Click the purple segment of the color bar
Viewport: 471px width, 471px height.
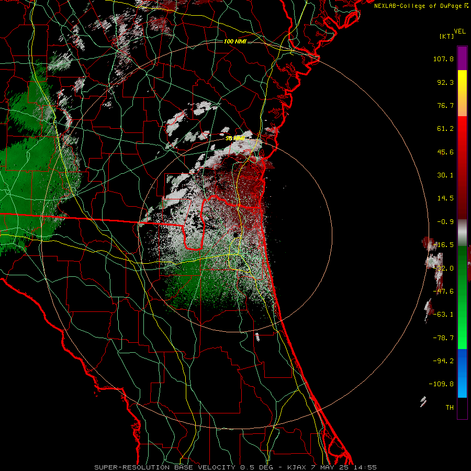point(462,58)
